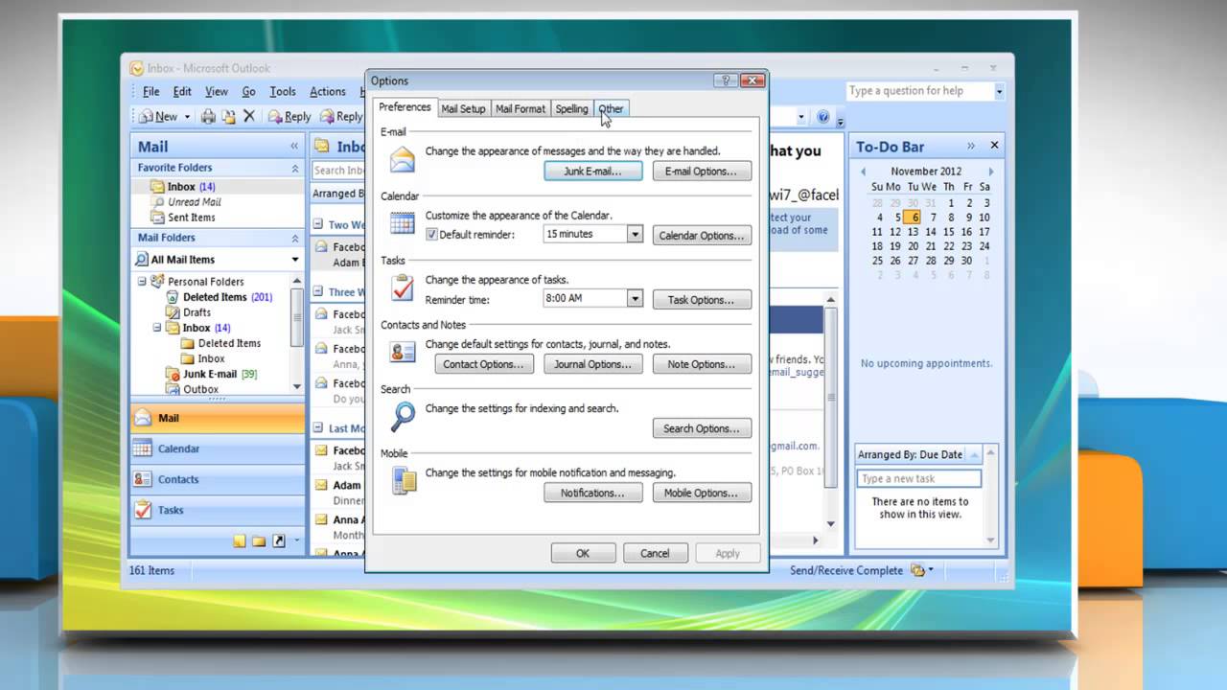Screen dimensions: 1227x690
Task: Click the Folder List icon at pane bottom
Action: (x=259, y=540)
